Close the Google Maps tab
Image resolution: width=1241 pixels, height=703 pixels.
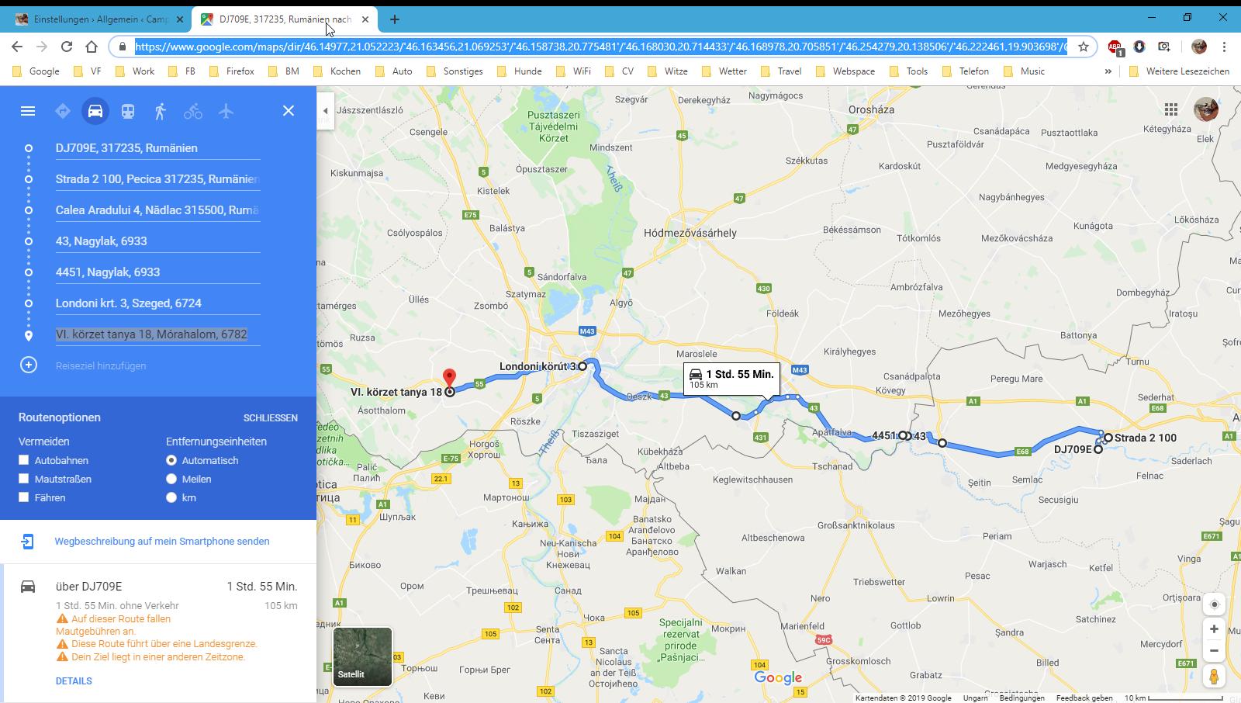coord(365,19)
